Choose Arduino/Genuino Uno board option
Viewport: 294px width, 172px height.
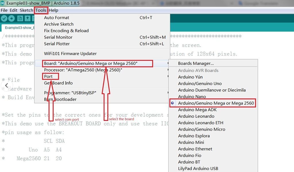(200, 84)
